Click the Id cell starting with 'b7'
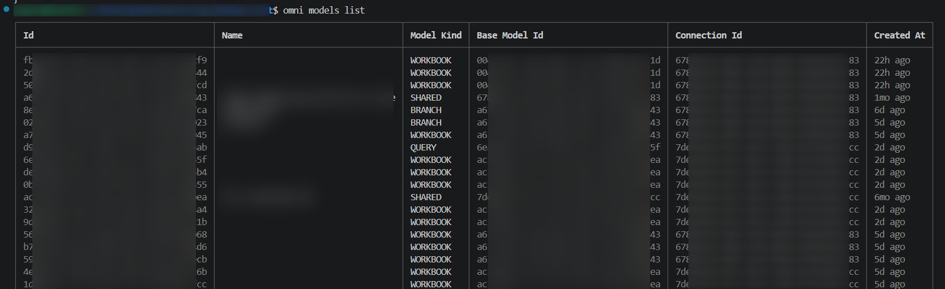This screenshot has height=289, width=945. tap(115, 247)
